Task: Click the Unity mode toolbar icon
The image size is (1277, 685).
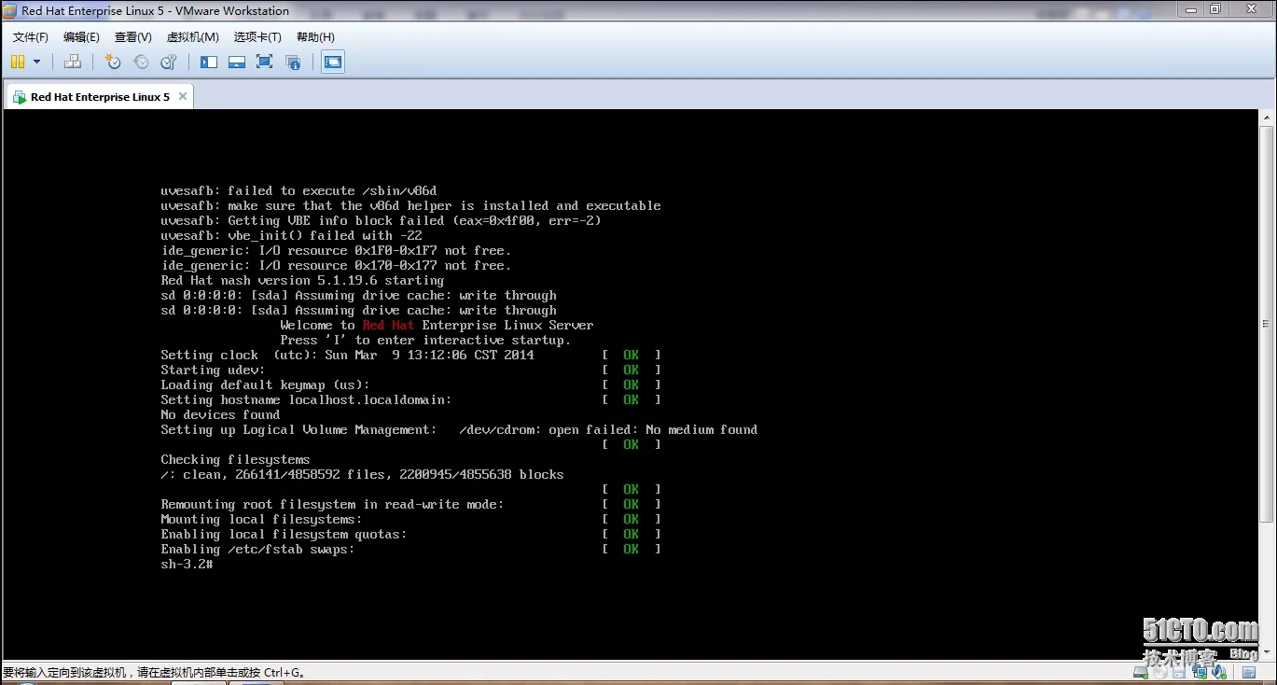Action: click(293, 62)
